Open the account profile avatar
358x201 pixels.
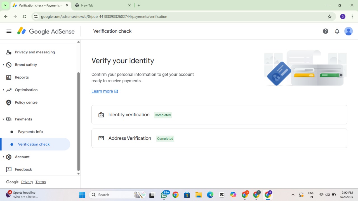[348, 31]
